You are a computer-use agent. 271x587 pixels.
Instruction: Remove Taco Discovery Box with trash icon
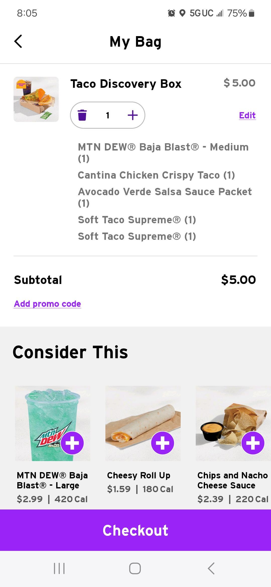point(82,115)
